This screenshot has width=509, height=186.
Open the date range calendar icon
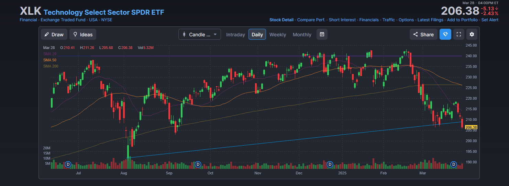322,35
